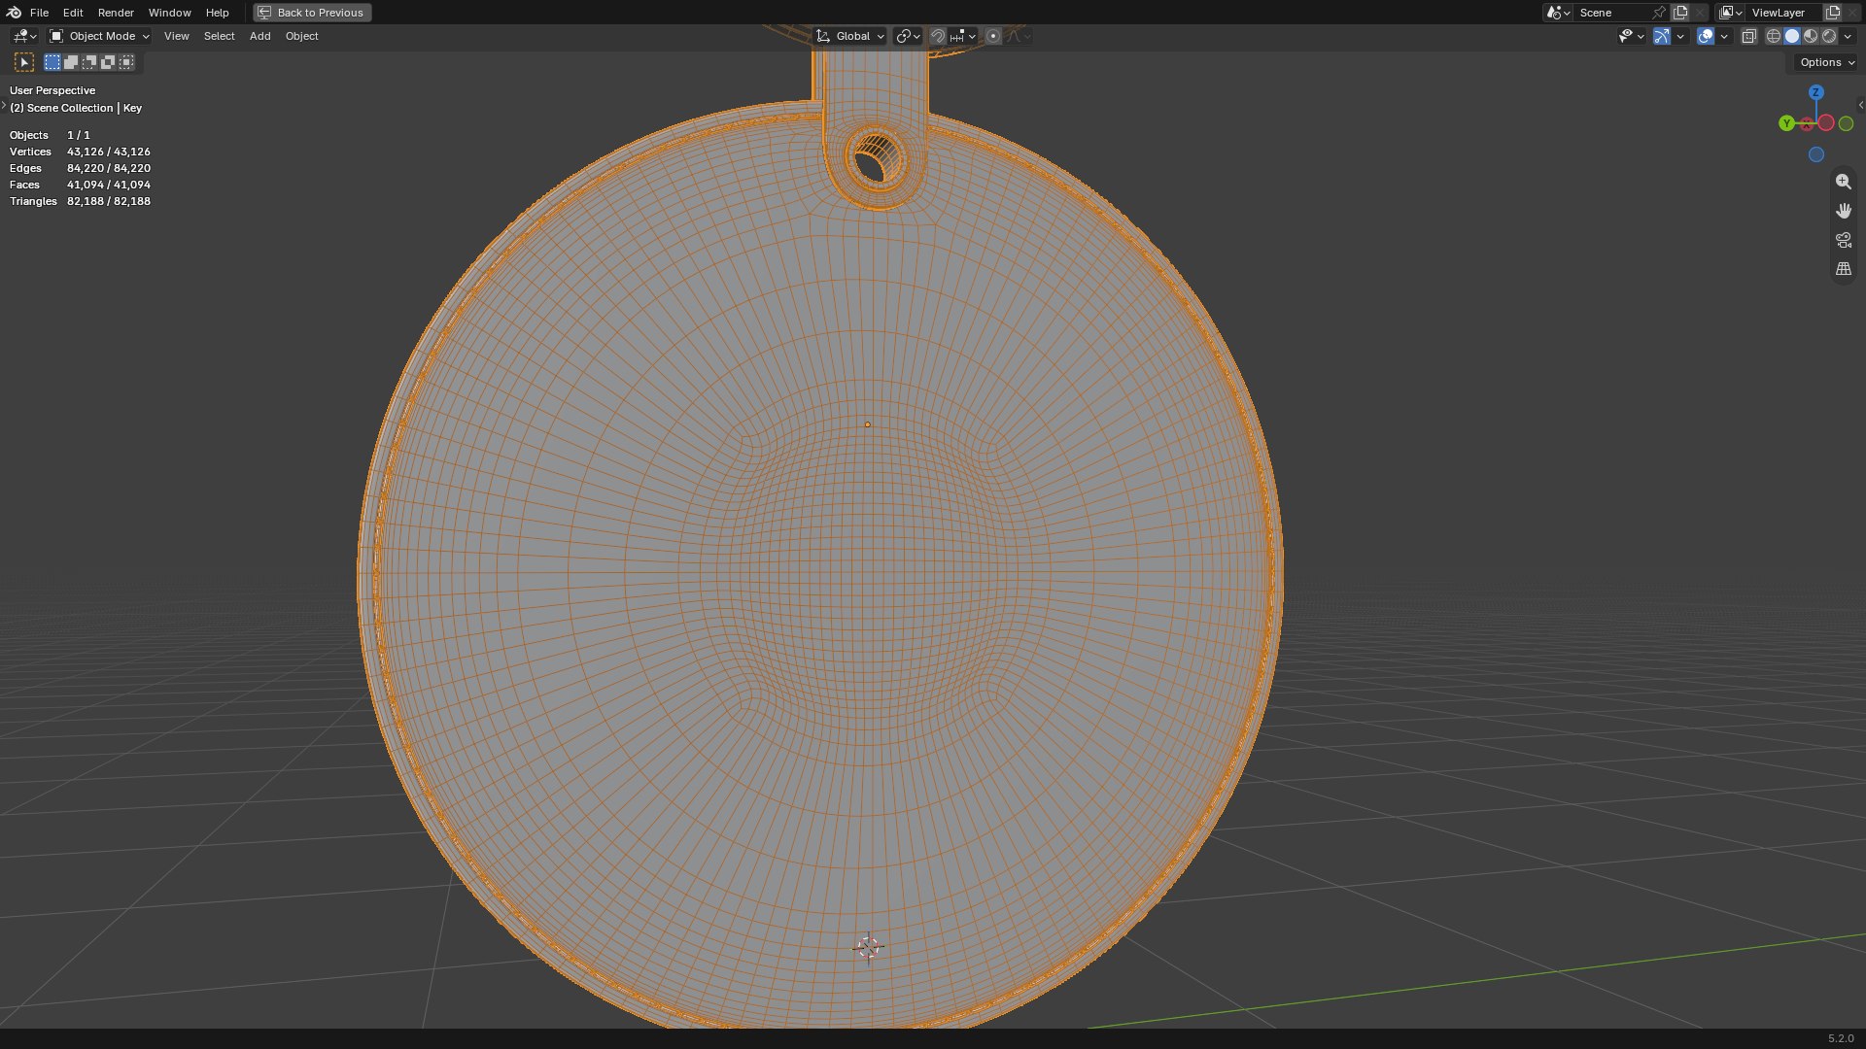Click the Z axis on navigation gizmo
Image resolution: width=1866 pixels, height=1049 pixels.
1815,92
